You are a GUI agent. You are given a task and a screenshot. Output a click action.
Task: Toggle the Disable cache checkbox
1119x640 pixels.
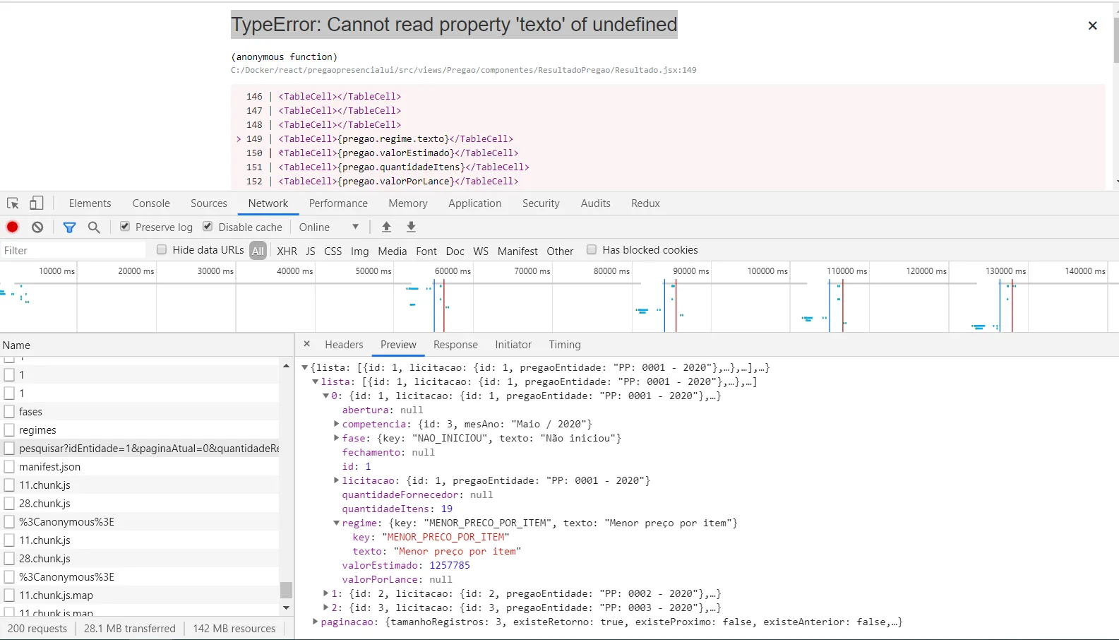pyautogui.click(x=208, y=227)
